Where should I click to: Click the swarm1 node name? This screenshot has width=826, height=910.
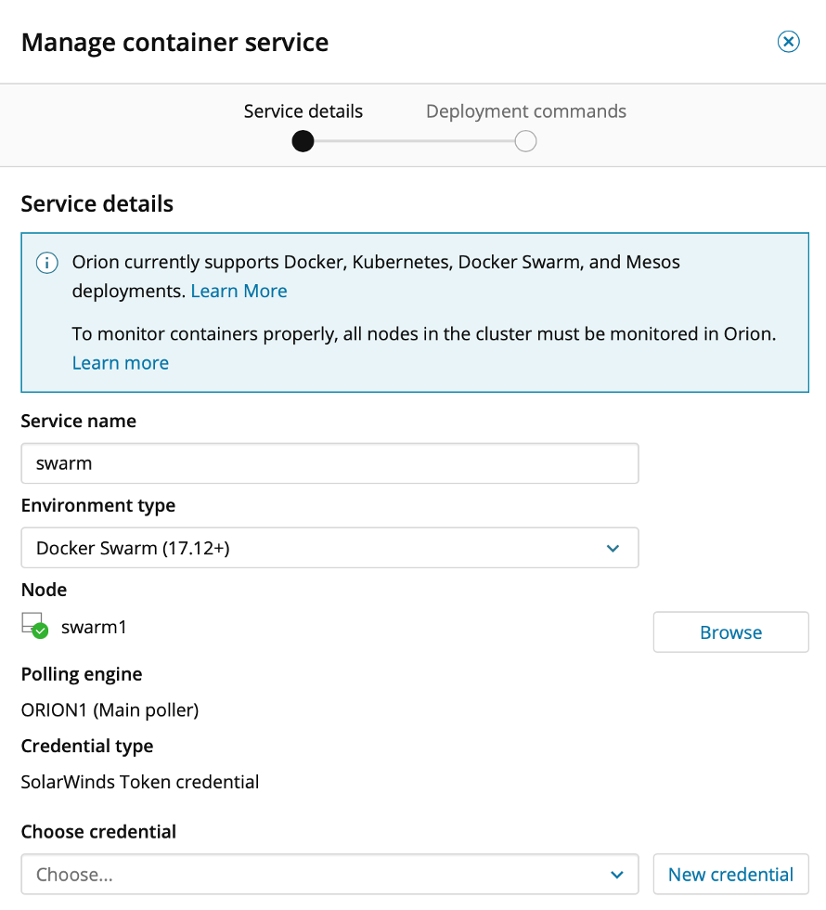click(94, 627)
